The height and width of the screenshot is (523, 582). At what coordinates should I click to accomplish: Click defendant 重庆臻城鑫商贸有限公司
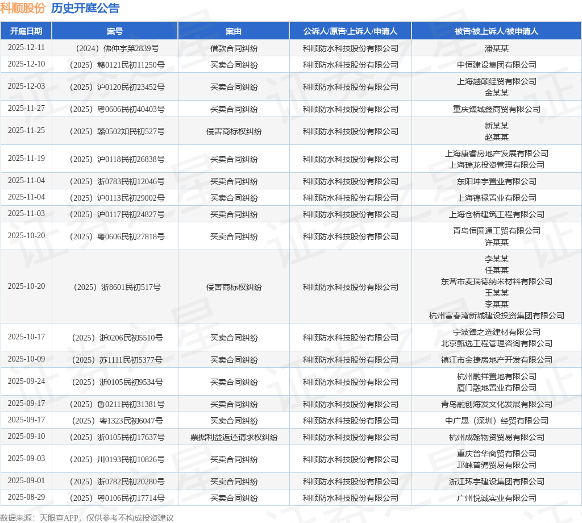coord(497,110)
